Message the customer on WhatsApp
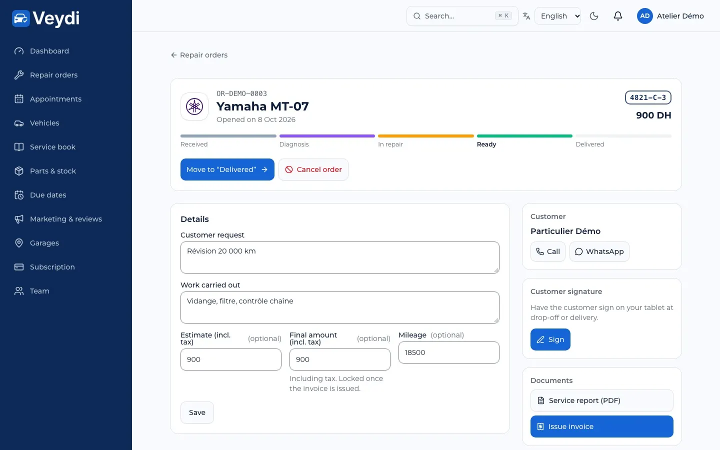 pyautogui.click(x=599, y=251)
